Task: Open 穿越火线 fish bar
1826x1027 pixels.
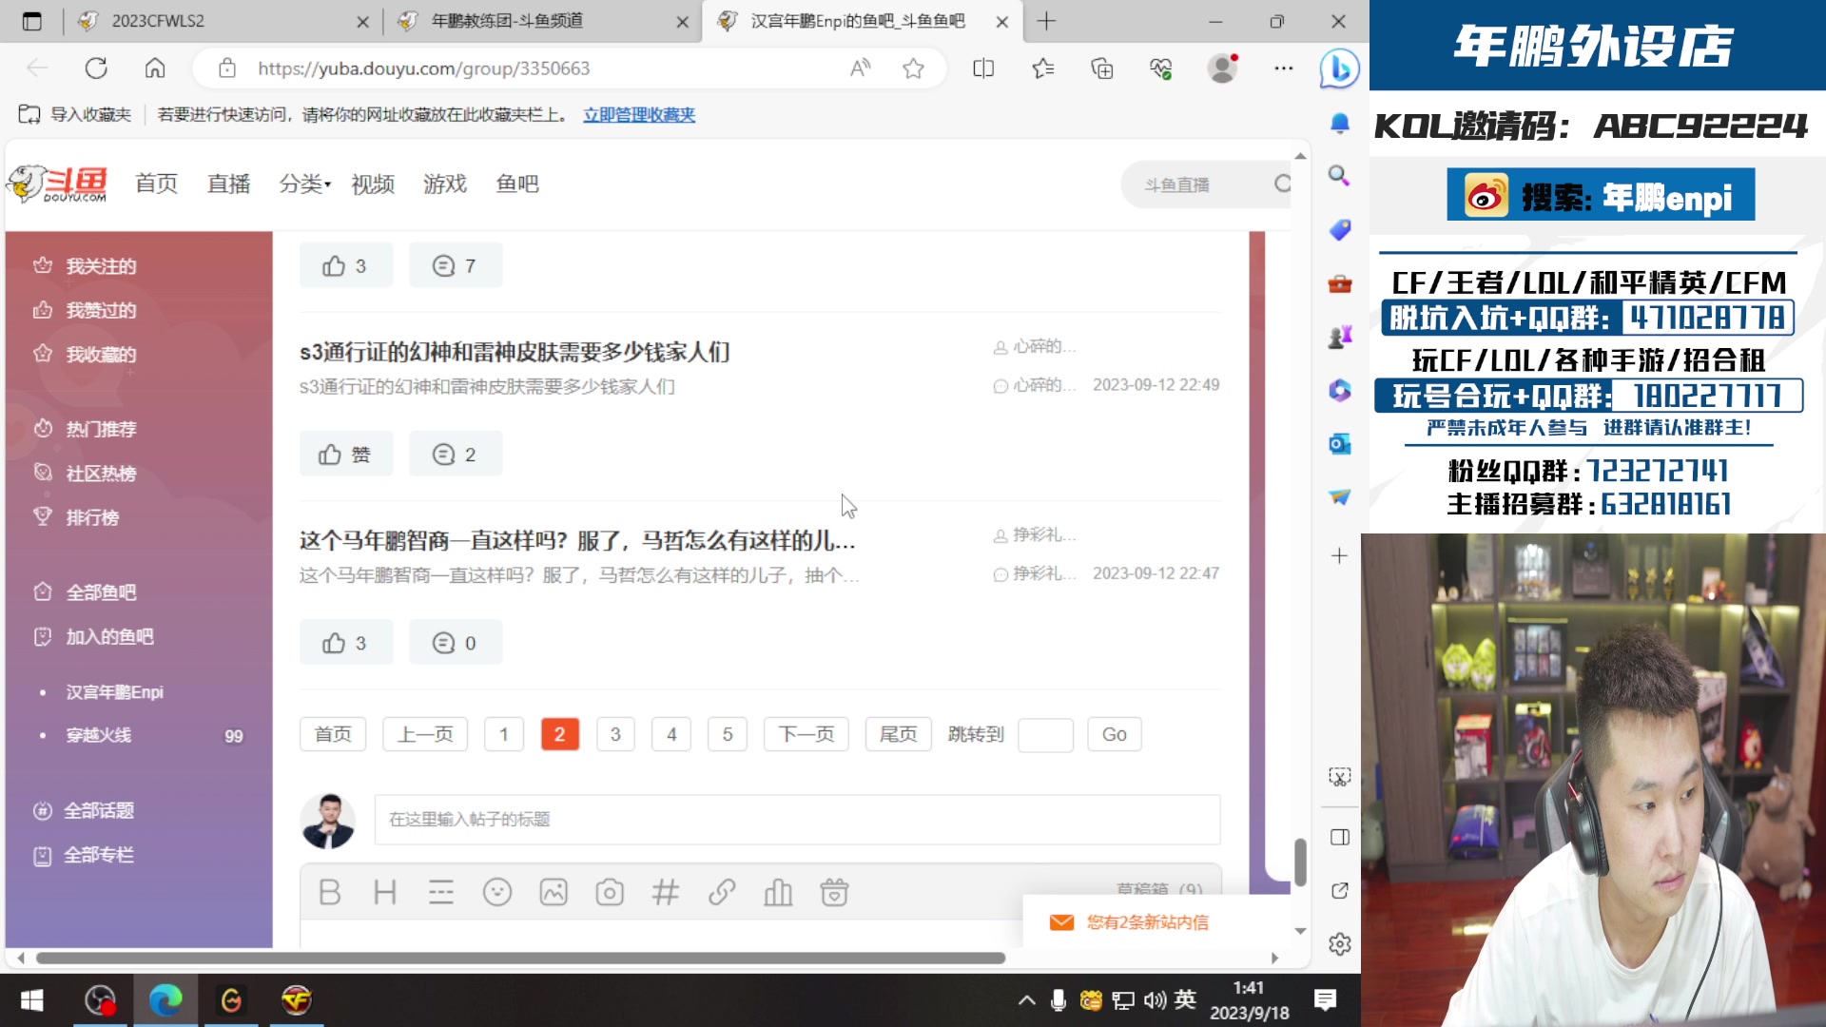Action: (99, 735)
